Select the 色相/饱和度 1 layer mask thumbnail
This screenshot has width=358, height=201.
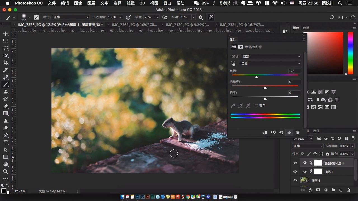(318, 163)
